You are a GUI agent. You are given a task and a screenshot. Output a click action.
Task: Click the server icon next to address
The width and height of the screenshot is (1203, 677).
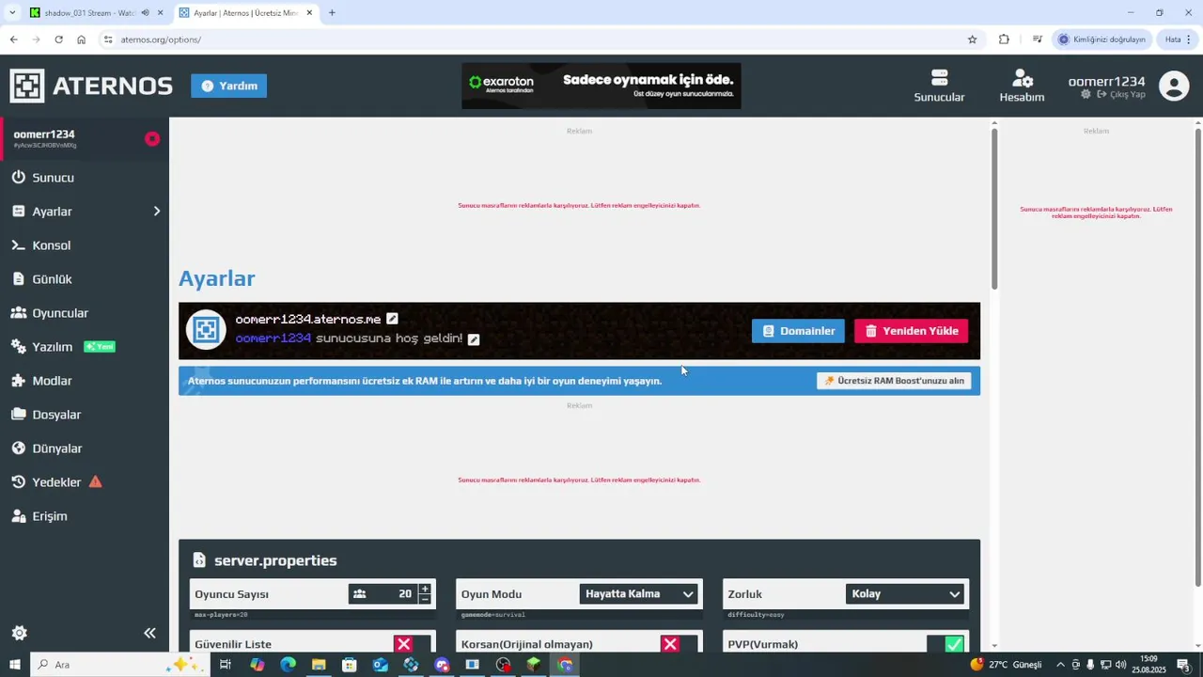click(206, 330)
